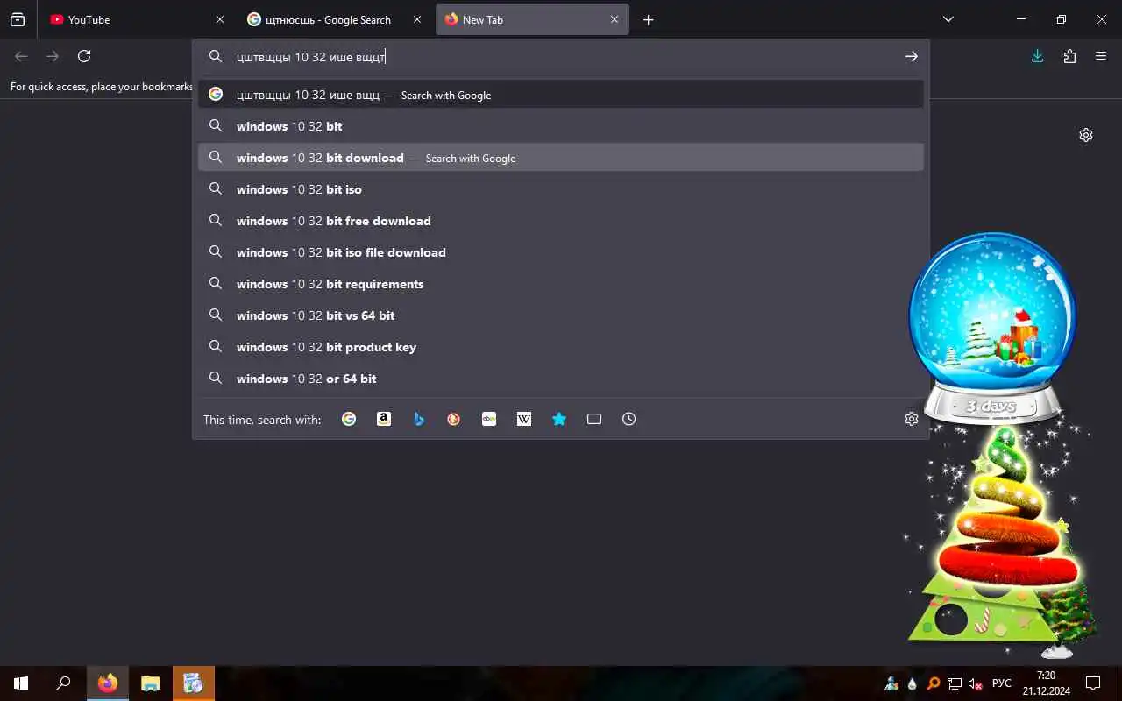The height and width of the screenshot is (701, 1122).
Task: Close the New Tab tab
Action: (x=614, y=19)
